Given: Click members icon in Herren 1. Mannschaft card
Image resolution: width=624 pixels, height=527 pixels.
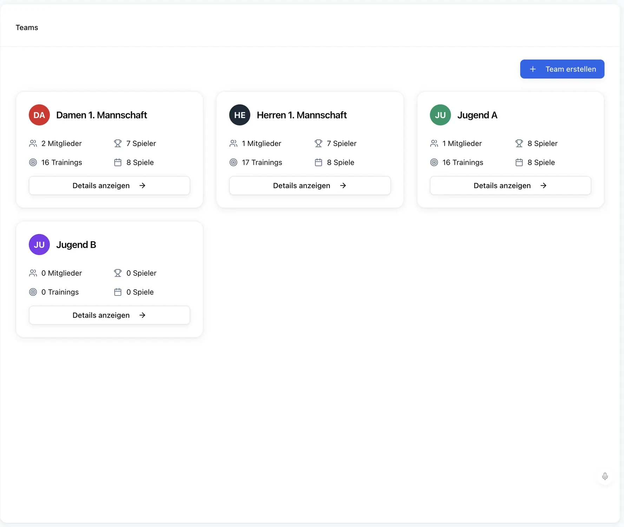Looking at the screenshot, I should (x=234, y=143).
